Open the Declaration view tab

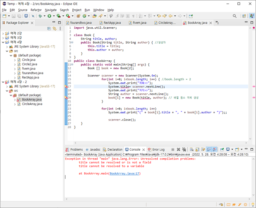pos(113,149)
